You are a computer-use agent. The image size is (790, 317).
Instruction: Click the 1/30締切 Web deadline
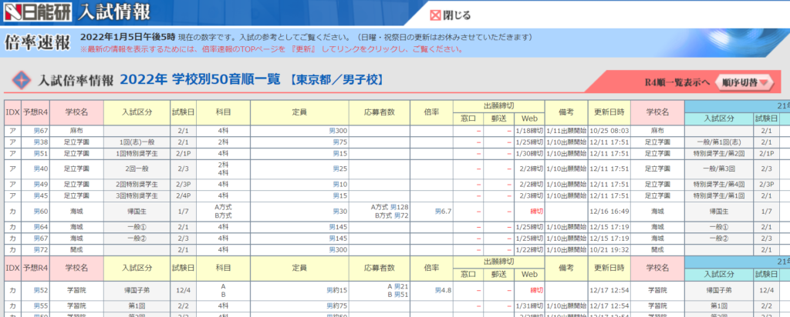coord(529,152)
